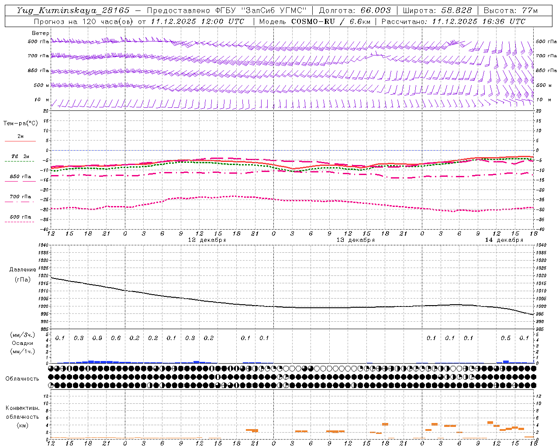Click the station name Yug_Kuminskaya_28165
This screenshot has height=447, width=559.
point(73,10)
